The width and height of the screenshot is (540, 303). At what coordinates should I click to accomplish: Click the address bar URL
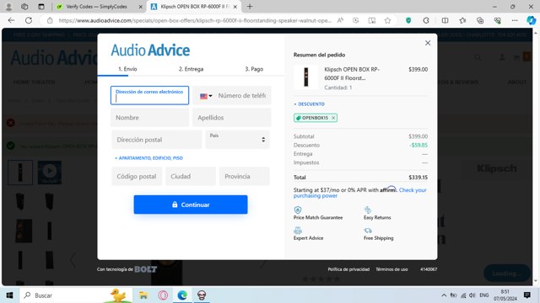pyautogui.click(x=195, y=20)
